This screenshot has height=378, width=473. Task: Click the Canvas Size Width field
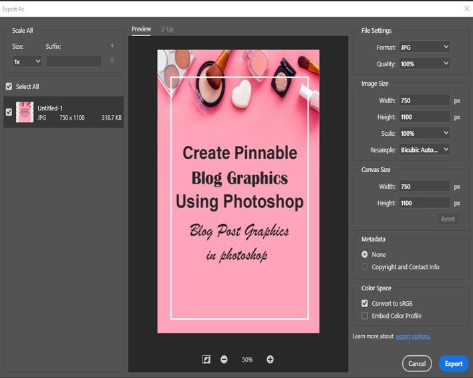point(424,187)
